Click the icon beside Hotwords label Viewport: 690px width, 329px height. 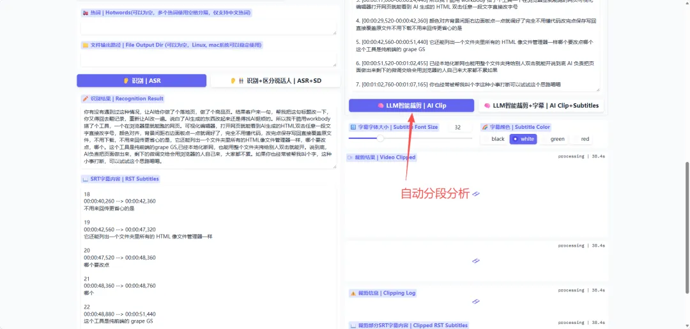tap(86, 13)
